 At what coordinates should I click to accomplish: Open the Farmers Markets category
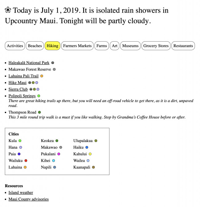(78, 46)
